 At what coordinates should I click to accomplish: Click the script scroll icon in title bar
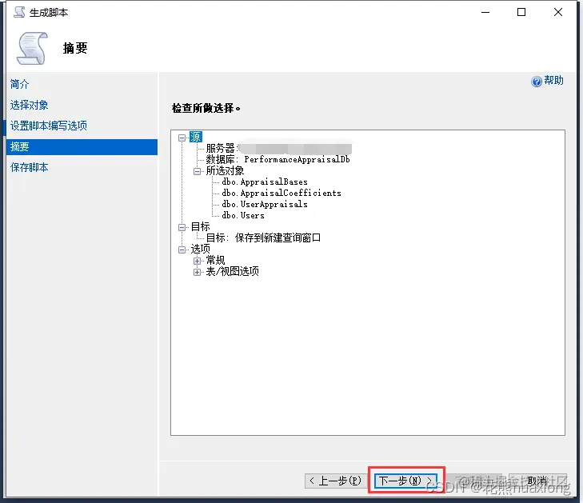pyautogui.click(x=19, y=12)
